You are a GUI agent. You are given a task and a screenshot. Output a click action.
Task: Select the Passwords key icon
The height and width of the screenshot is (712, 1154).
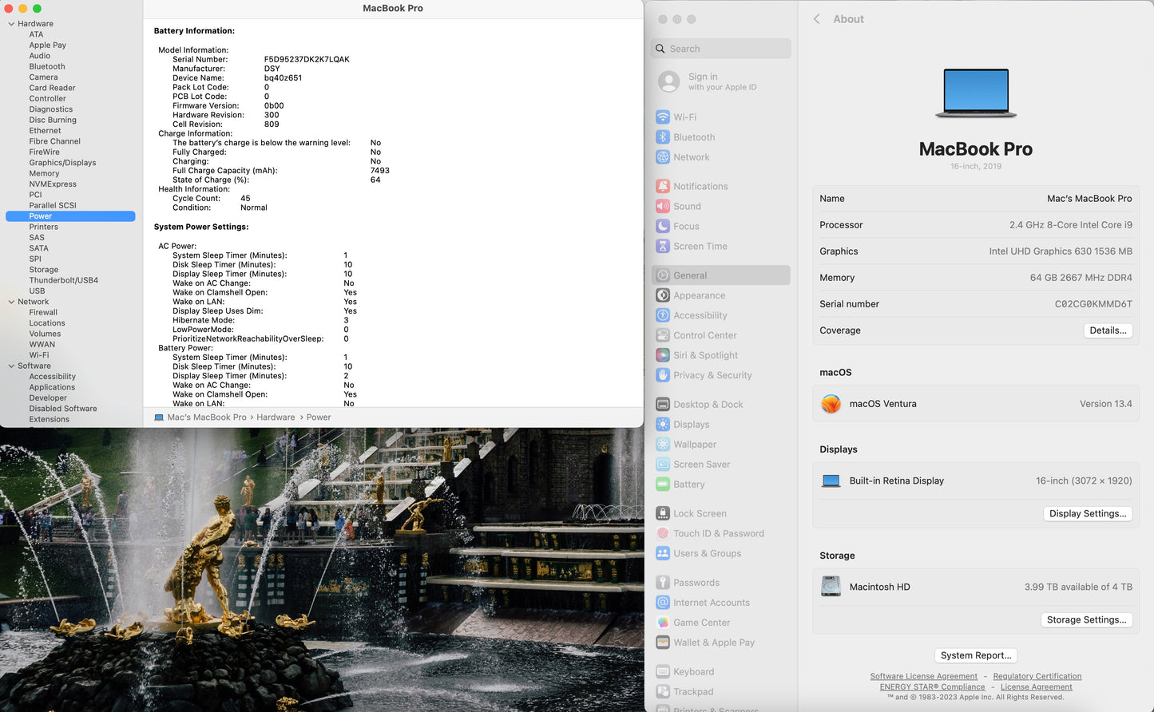point(663,583)
